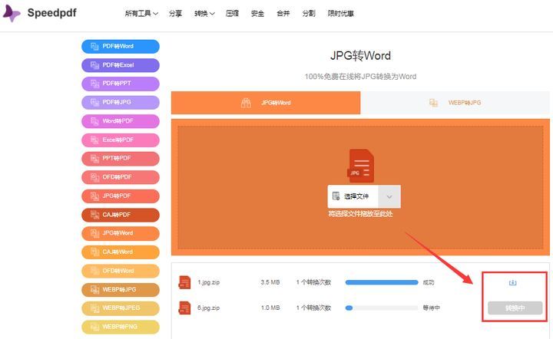The image size is (553, 339).
Task: Click the JPG转PDF sidebar icon
Action: (94, 196)
